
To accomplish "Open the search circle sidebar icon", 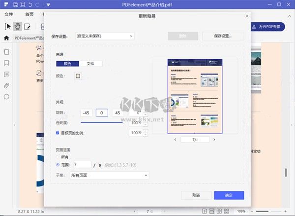I will 6,97.
